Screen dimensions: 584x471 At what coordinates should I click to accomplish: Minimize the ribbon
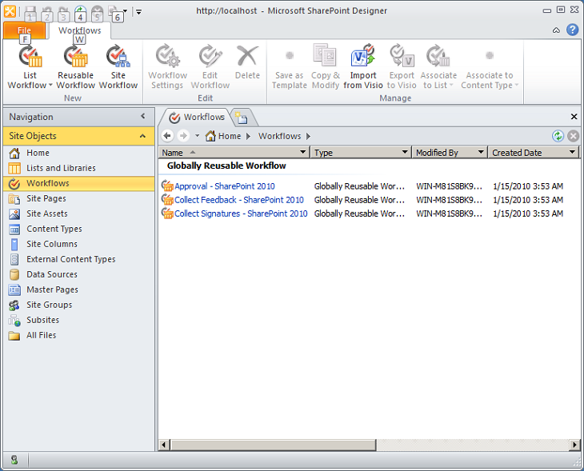point(556,30)
